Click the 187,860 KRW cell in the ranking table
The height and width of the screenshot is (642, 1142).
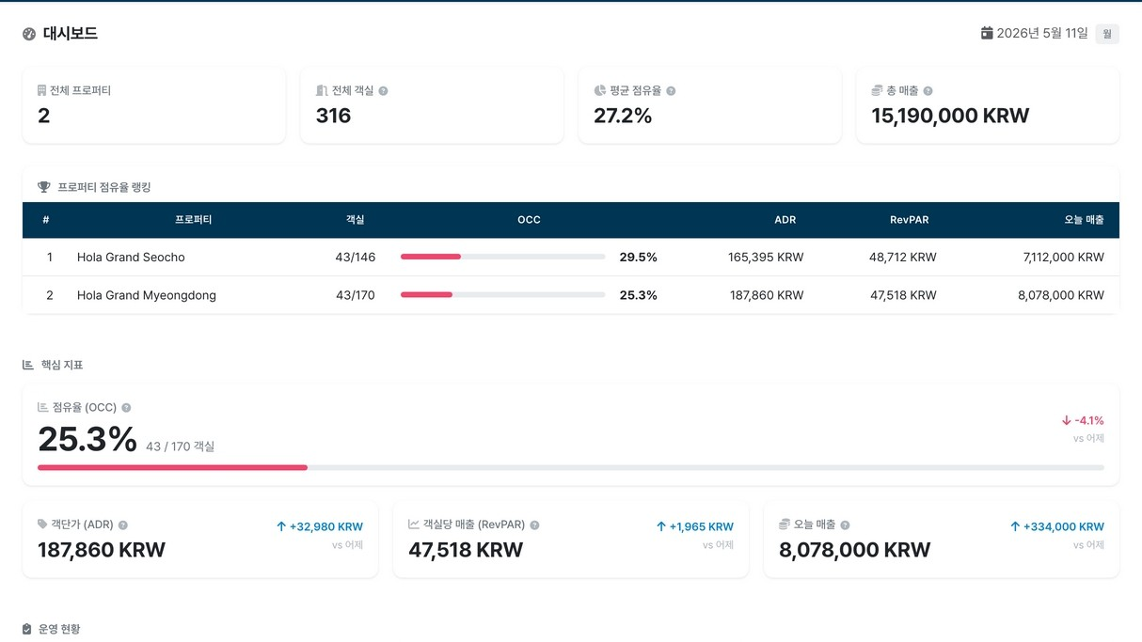pyautogui.click(x=767, y=295)
